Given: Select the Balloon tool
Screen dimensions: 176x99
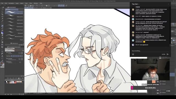Looking at the screenshot, I should click(2, 58).
